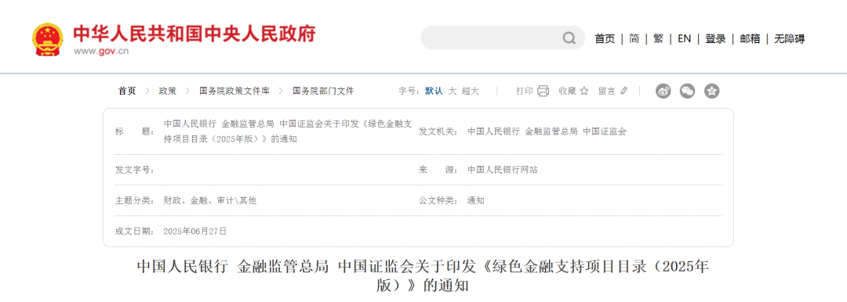This screenshot has width=847, height=302.
Task: Click the 收藏 favorite label
Action: [x=568, y=91]
